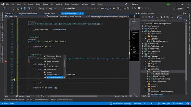Click the feedback icon at top right
This screenshot has width=191, height=107.
pyautogui.click(x=188, y=9)
